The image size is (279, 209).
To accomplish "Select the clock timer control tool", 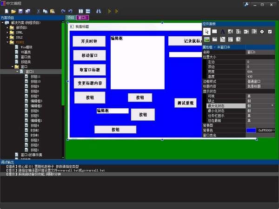I will (x=238, y=39).
